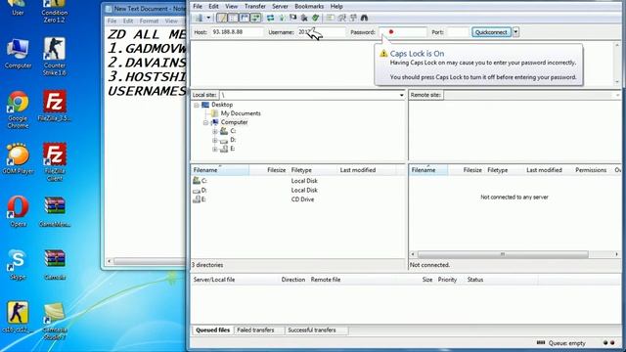
Task: Click the message log scroll up arrow
Action: (617, 45)
